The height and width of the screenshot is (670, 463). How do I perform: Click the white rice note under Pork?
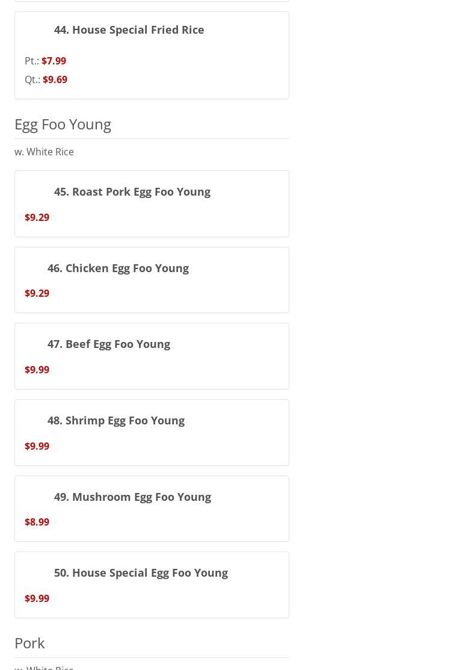pyautogui.click(x=44, y=667)
